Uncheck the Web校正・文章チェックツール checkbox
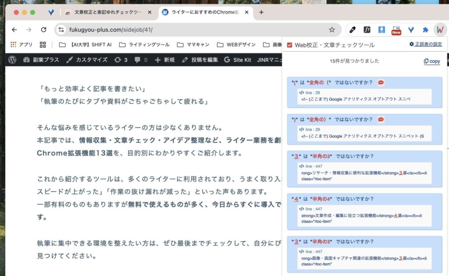 (x=289, y=45)
